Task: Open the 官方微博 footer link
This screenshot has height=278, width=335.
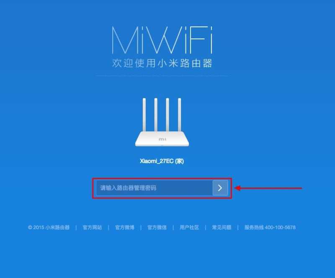Action: [124, 227]
